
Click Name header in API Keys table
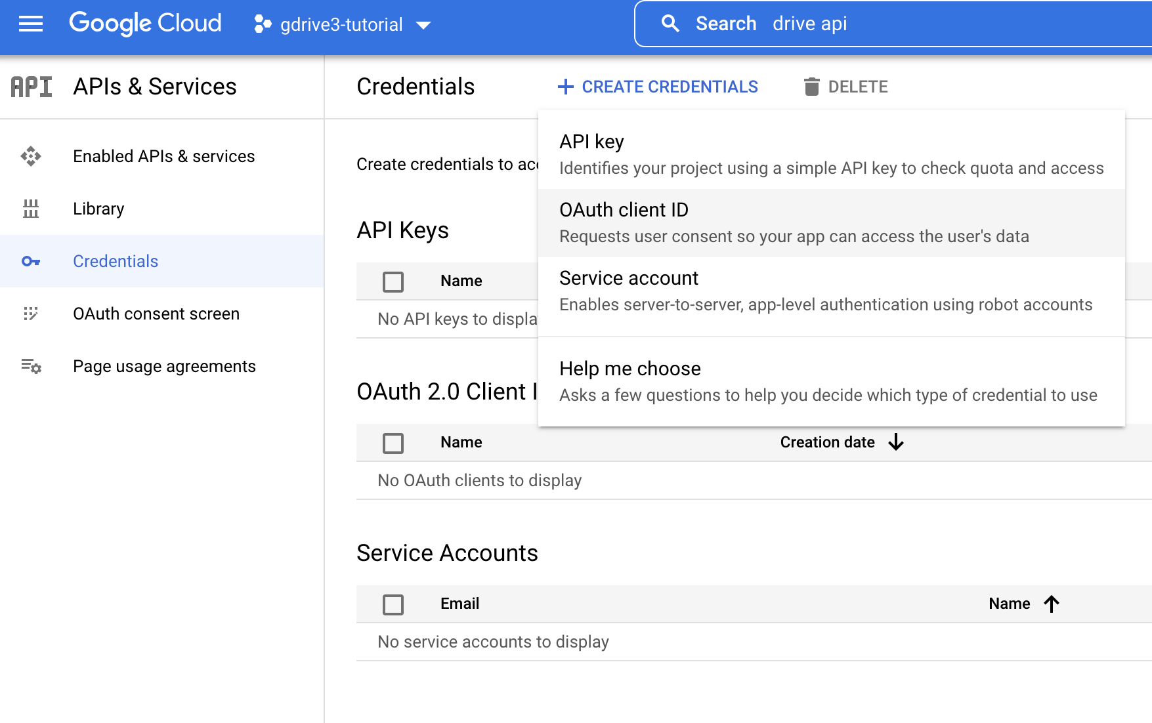[x=461, y=281]
